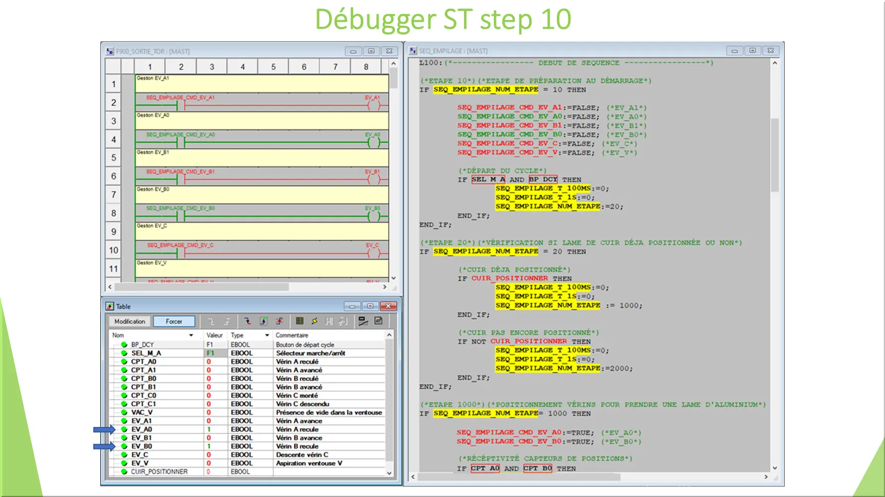This screenshot has height=497, width=885.
Task: Click the F900_SORTIE_TOR title bar icon
Action: 110,51
